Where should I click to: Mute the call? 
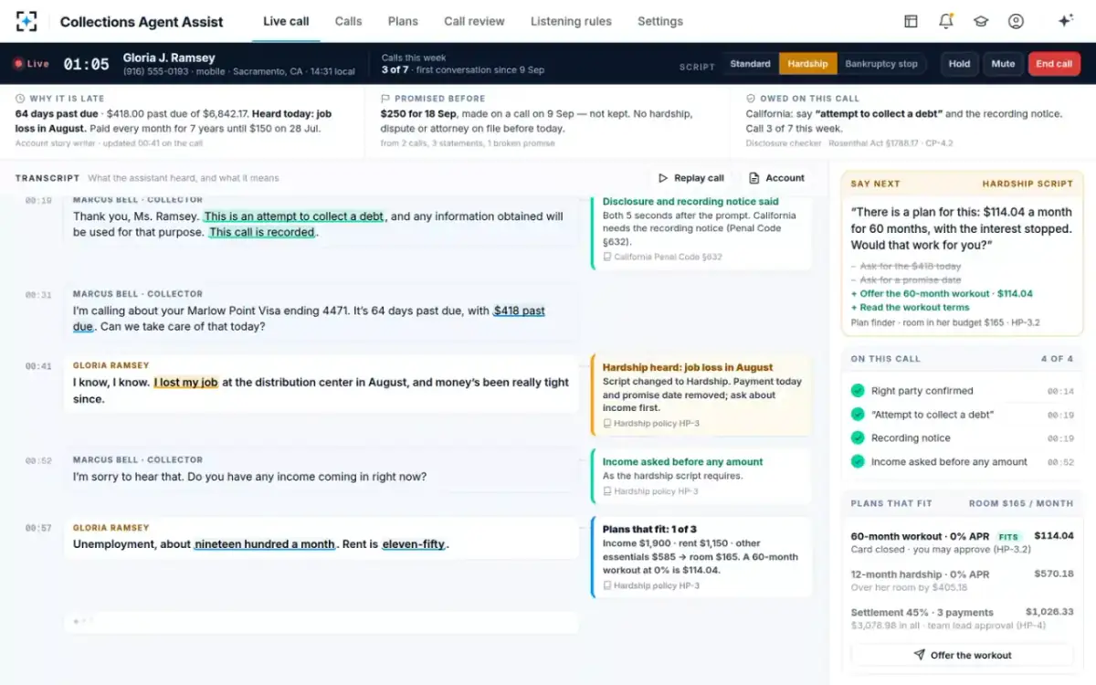click(x=1003, y=64)
